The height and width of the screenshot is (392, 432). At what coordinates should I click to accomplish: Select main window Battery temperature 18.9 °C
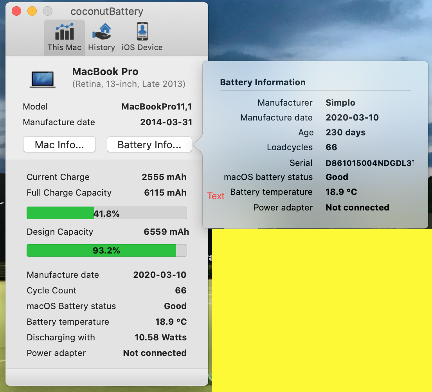[x=171, y=322]
